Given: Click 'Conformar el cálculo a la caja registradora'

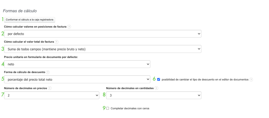Looking at the screenshot, I should (x=30, y=19).
